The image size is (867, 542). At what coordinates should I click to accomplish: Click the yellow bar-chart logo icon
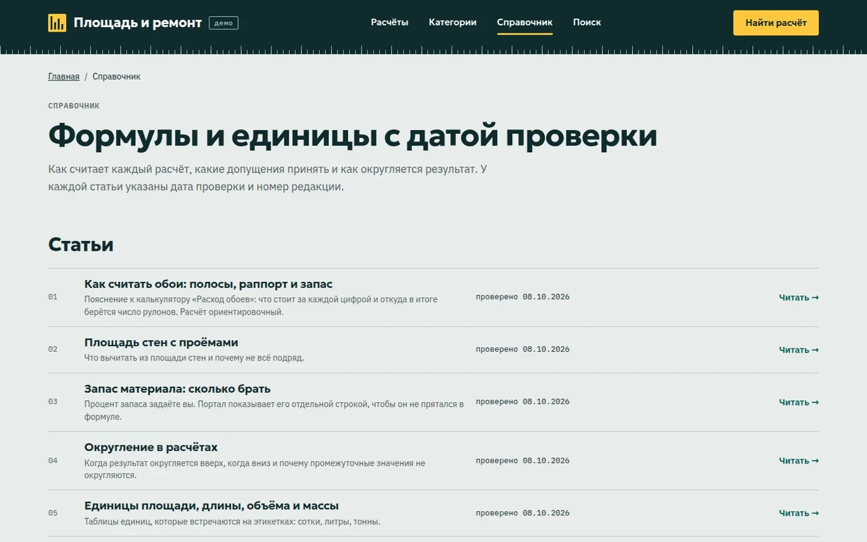click(x=57, y=23)
